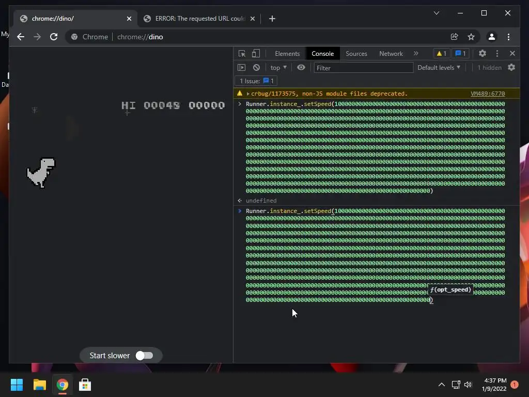The height and width of the screenshot is (397, 529).
Task: Open the top context dropdown
Action: (x=278, y=68)
